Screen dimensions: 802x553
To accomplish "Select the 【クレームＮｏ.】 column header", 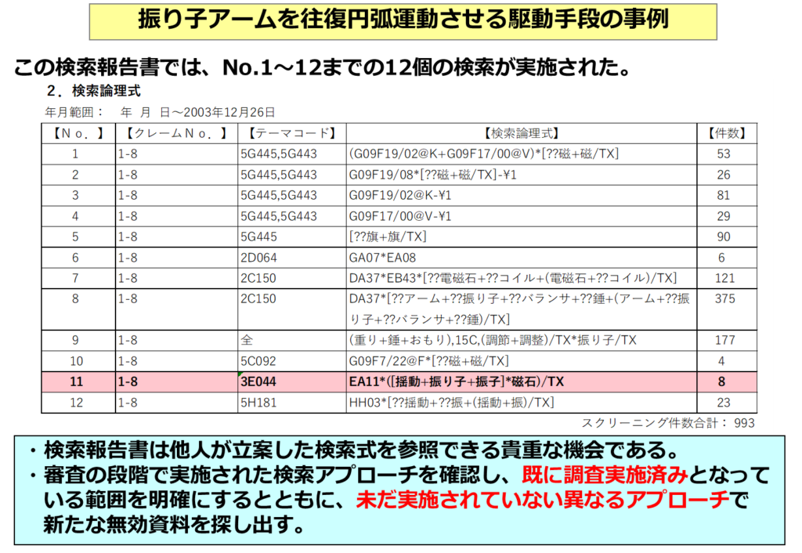I will coord(176,133).
